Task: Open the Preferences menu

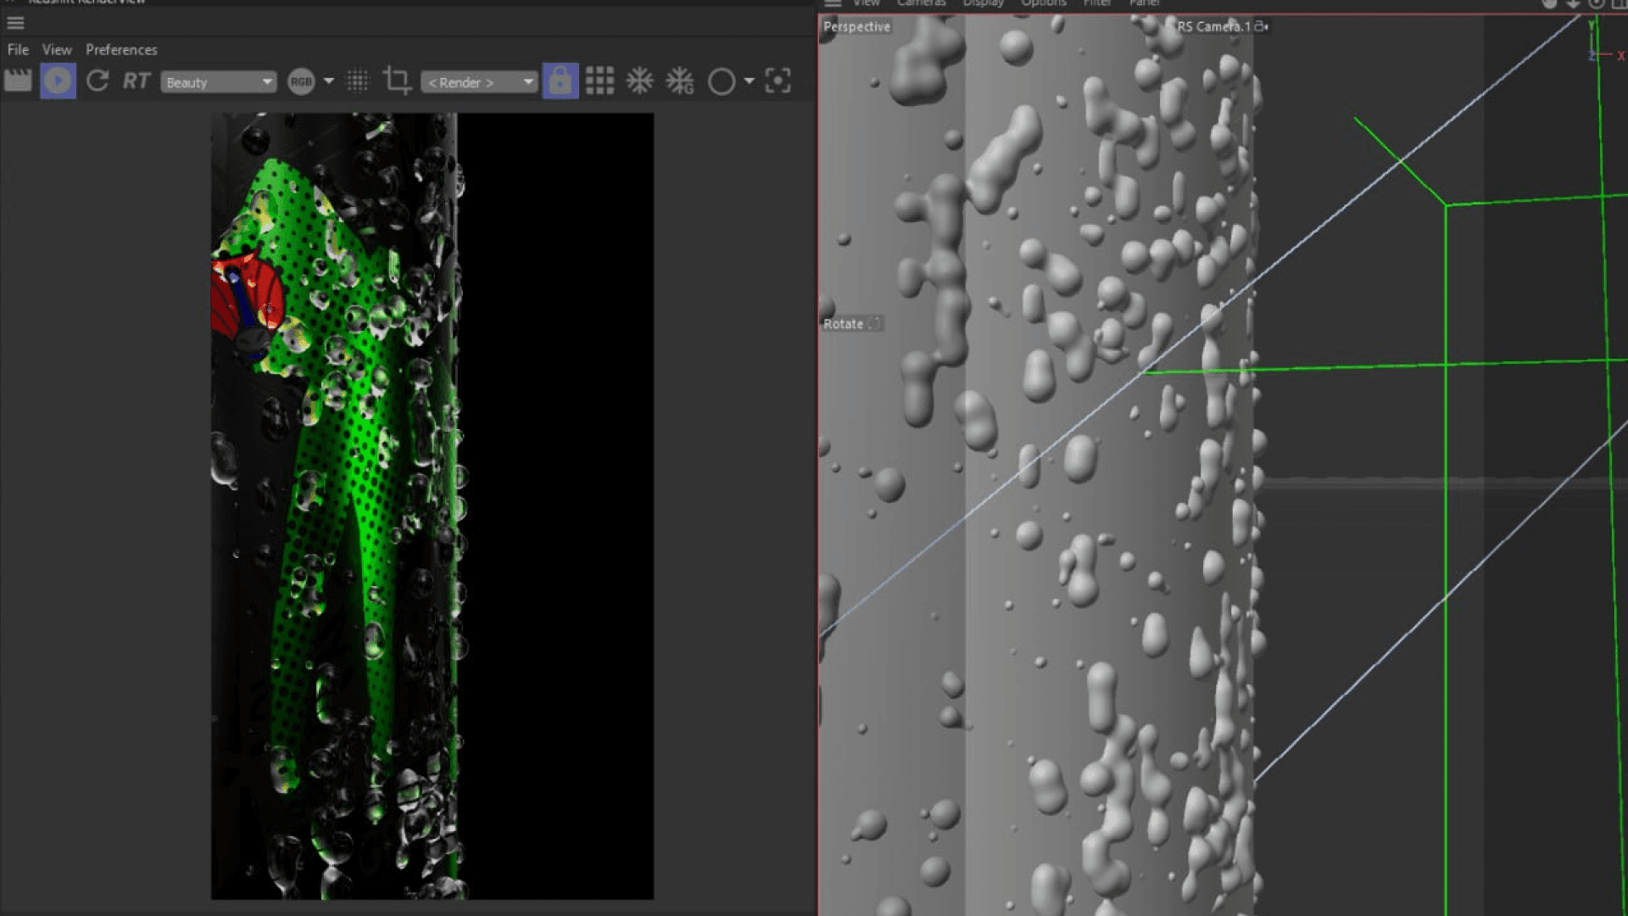Action: pyautogui.click(x=121, y=50)
